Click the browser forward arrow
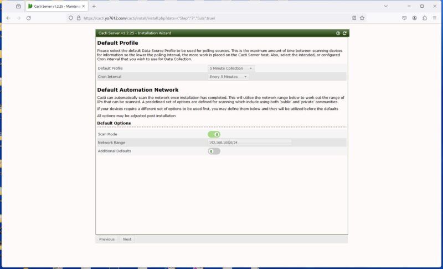This screenshot has height=269, width=443. (x=19, y=18)
